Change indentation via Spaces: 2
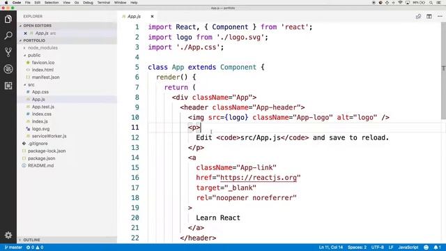Image resolution: width=446 pixels, height=251 pixels. pos(357,248)
